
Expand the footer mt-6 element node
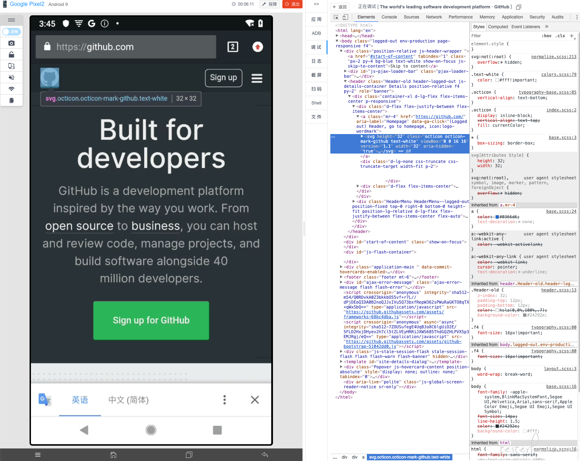tap(341, 277)
